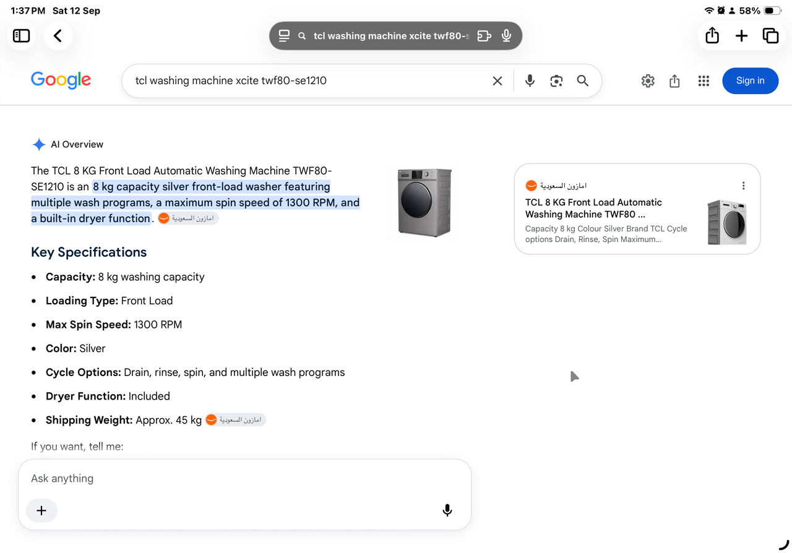
Task: Select the Cycle Options line
Action: (x=196, y=372)
